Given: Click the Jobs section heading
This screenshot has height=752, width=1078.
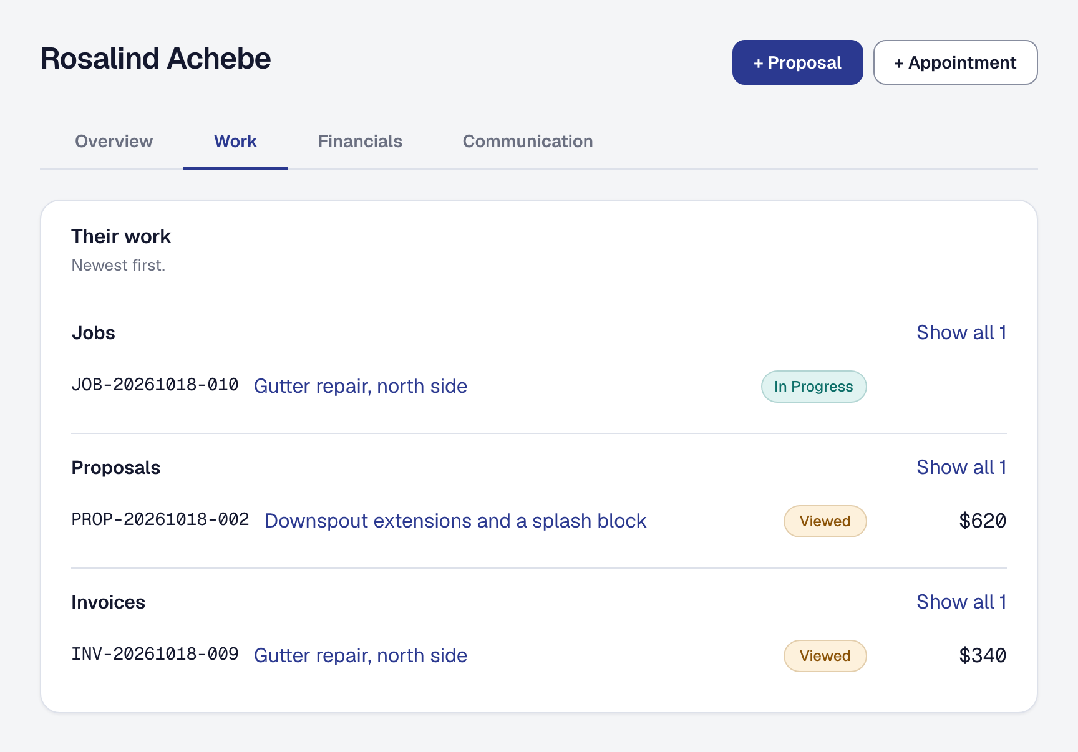Looking at the screenshot, I should [94, 333].
